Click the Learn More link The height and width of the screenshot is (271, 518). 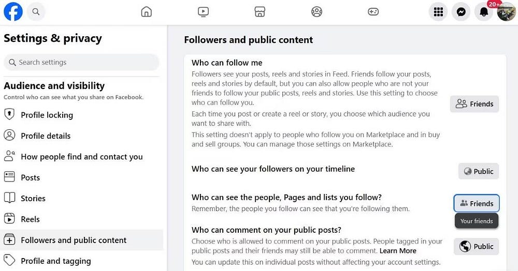[398, 251]
